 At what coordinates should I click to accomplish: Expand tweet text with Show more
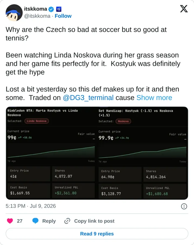coord(154,98)
